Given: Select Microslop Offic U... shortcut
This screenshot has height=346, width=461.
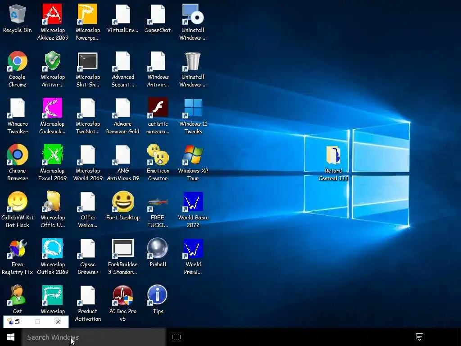Looking at the screenshot, I should [53, 209].
